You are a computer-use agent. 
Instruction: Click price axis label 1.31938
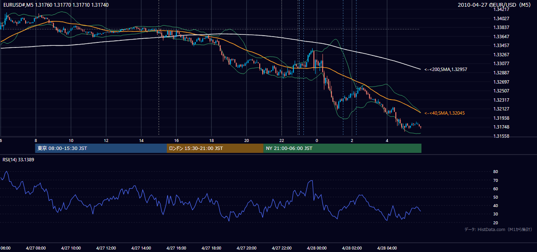[x=501, y=118]
